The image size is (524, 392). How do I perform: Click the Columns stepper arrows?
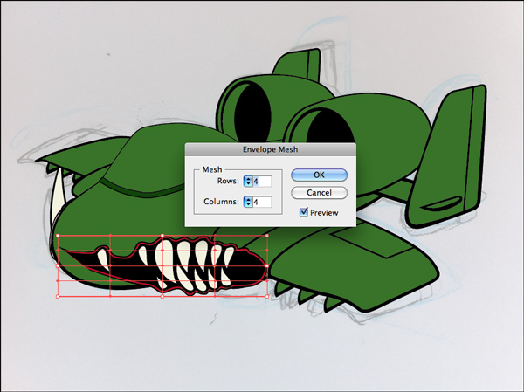point(248,202)
